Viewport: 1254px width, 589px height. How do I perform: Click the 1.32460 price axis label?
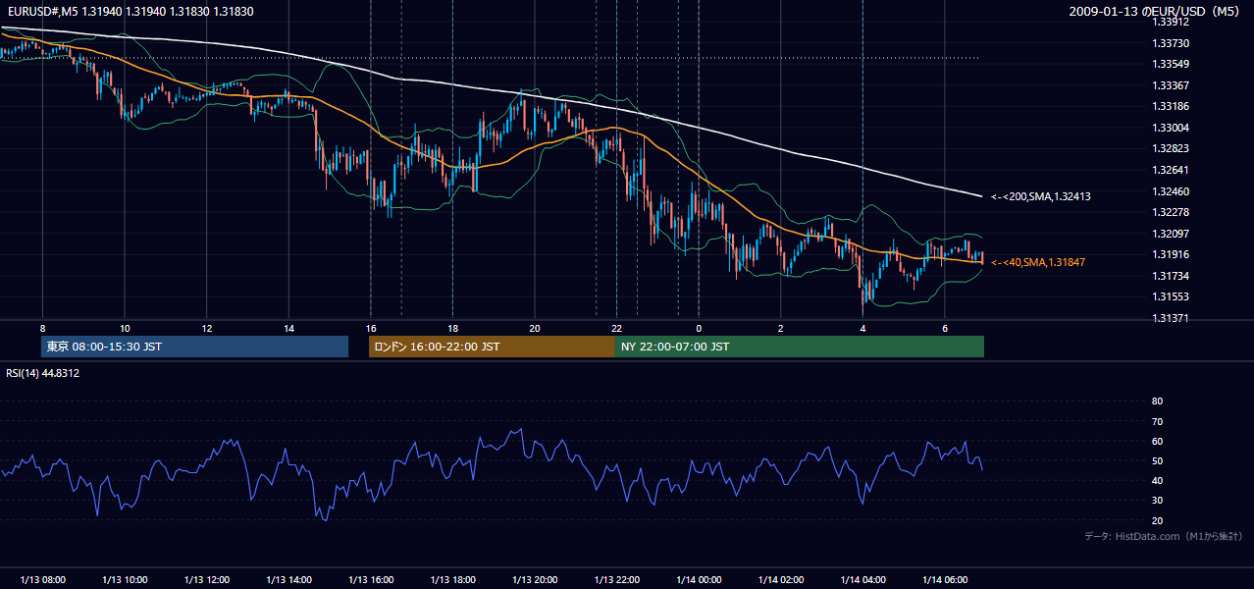coord(1171,191)
